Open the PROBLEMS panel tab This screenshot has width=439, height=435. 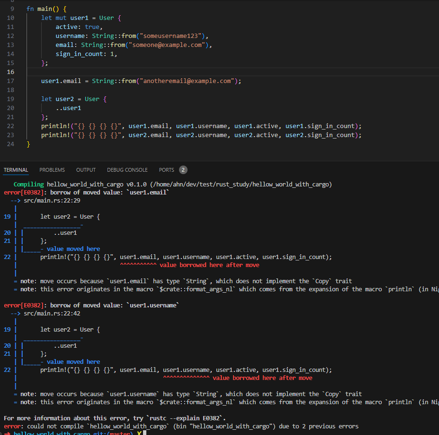pos(52,170)
